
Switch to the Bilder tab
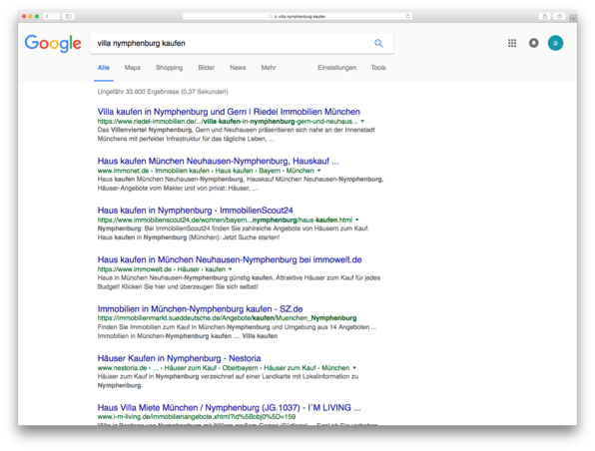point(206,68)
